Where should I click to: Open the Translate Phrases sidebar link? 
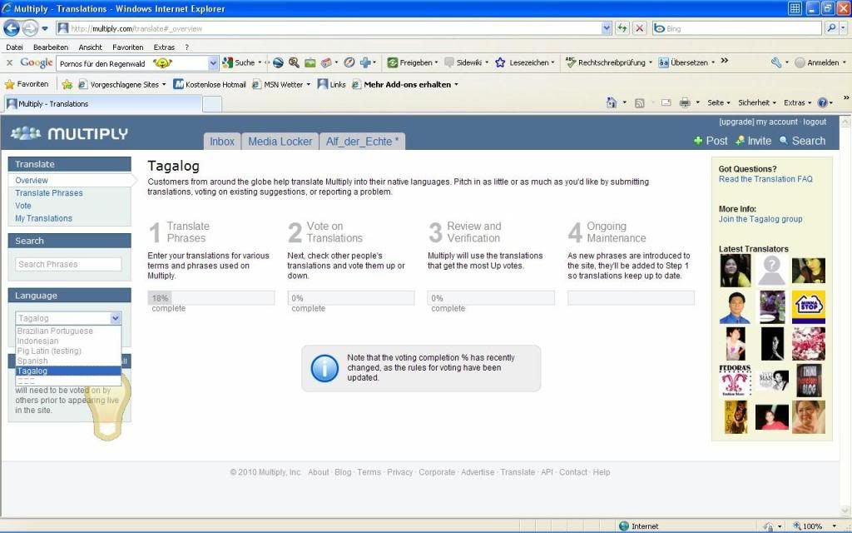49,193
